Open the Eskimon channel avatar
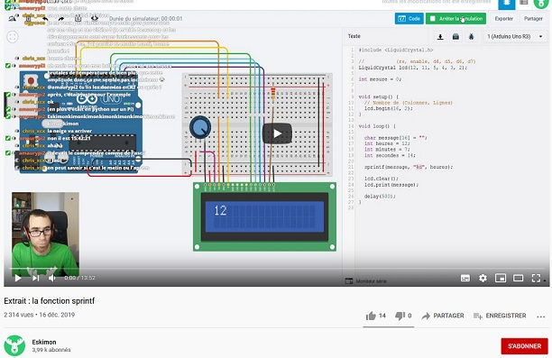 (14, 345)
